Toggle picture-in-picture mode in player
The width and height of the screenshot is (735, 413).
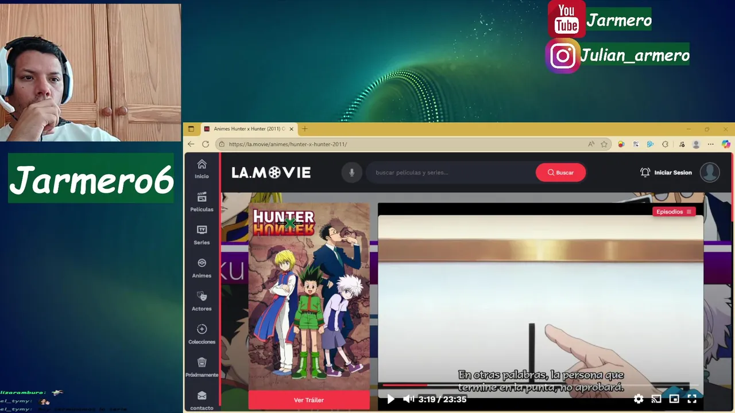coord(674,399)
